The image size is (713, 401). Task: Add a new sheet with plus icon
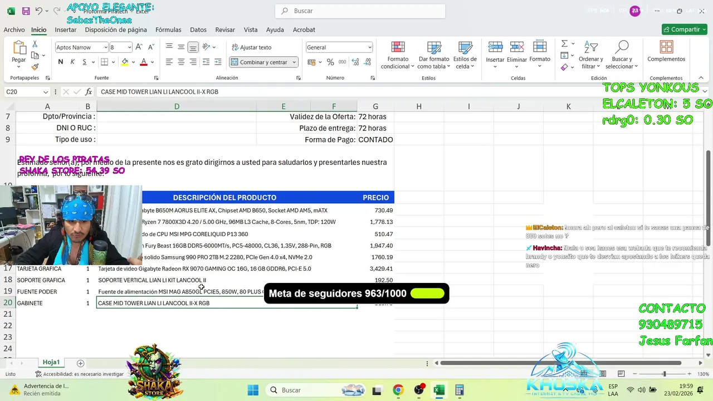80,363
